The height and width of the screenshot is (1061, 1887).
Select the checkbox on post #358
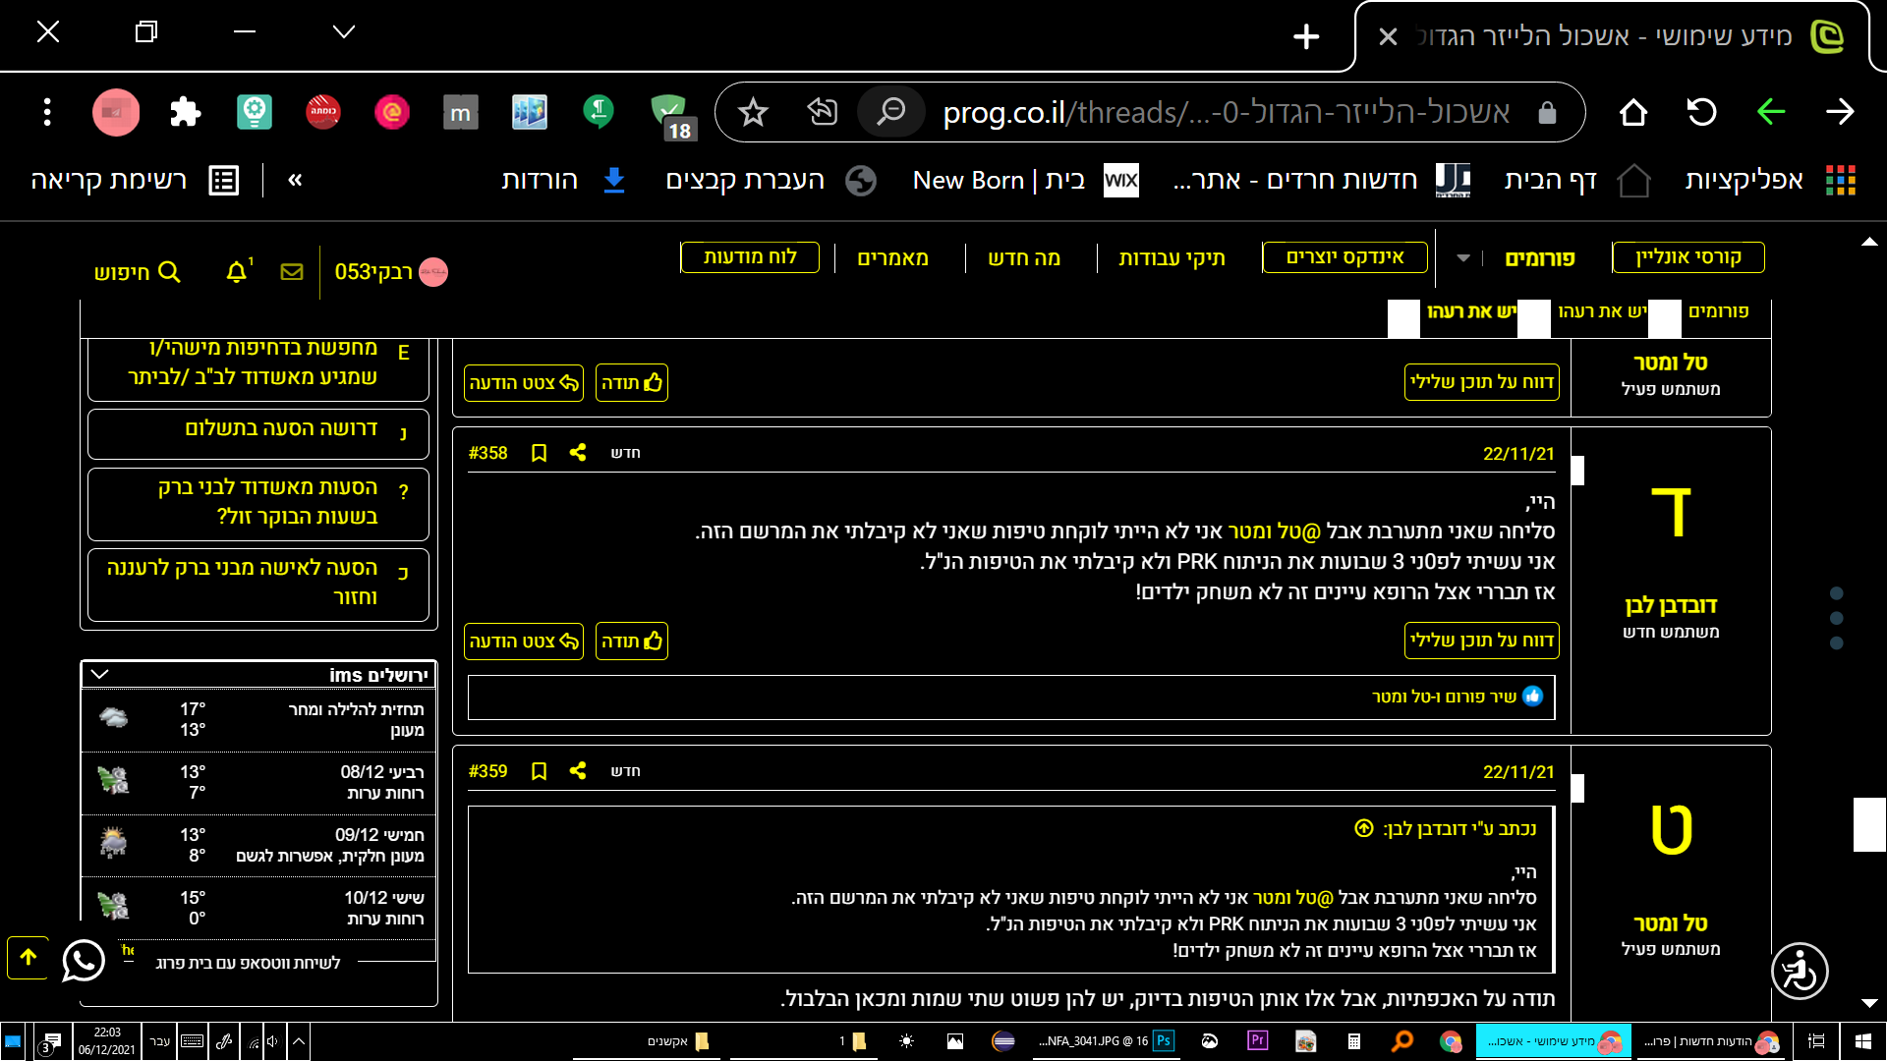point(1577,471)
